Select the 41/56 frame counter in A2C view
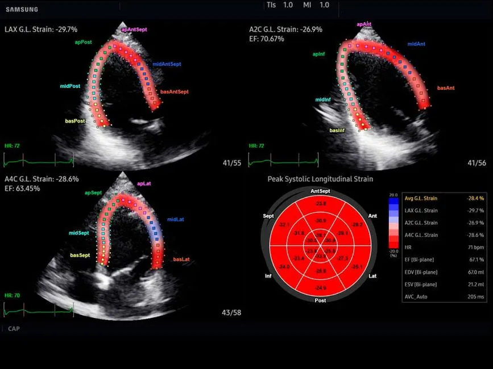Viewport: 493px width, 369px height. 477,163
